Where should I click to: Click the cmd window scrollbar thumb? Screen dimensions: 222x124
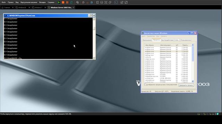pyautogui.click(x=94, y=28)
